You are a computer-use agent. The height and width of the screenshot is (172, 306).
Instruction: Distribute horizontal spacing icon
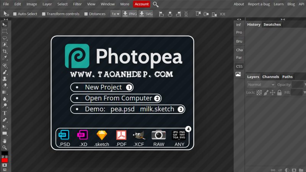click(223, 14)
